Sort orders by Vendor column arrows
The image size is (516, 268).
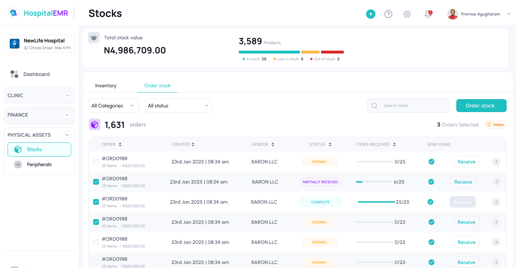(x=273, y=144)
